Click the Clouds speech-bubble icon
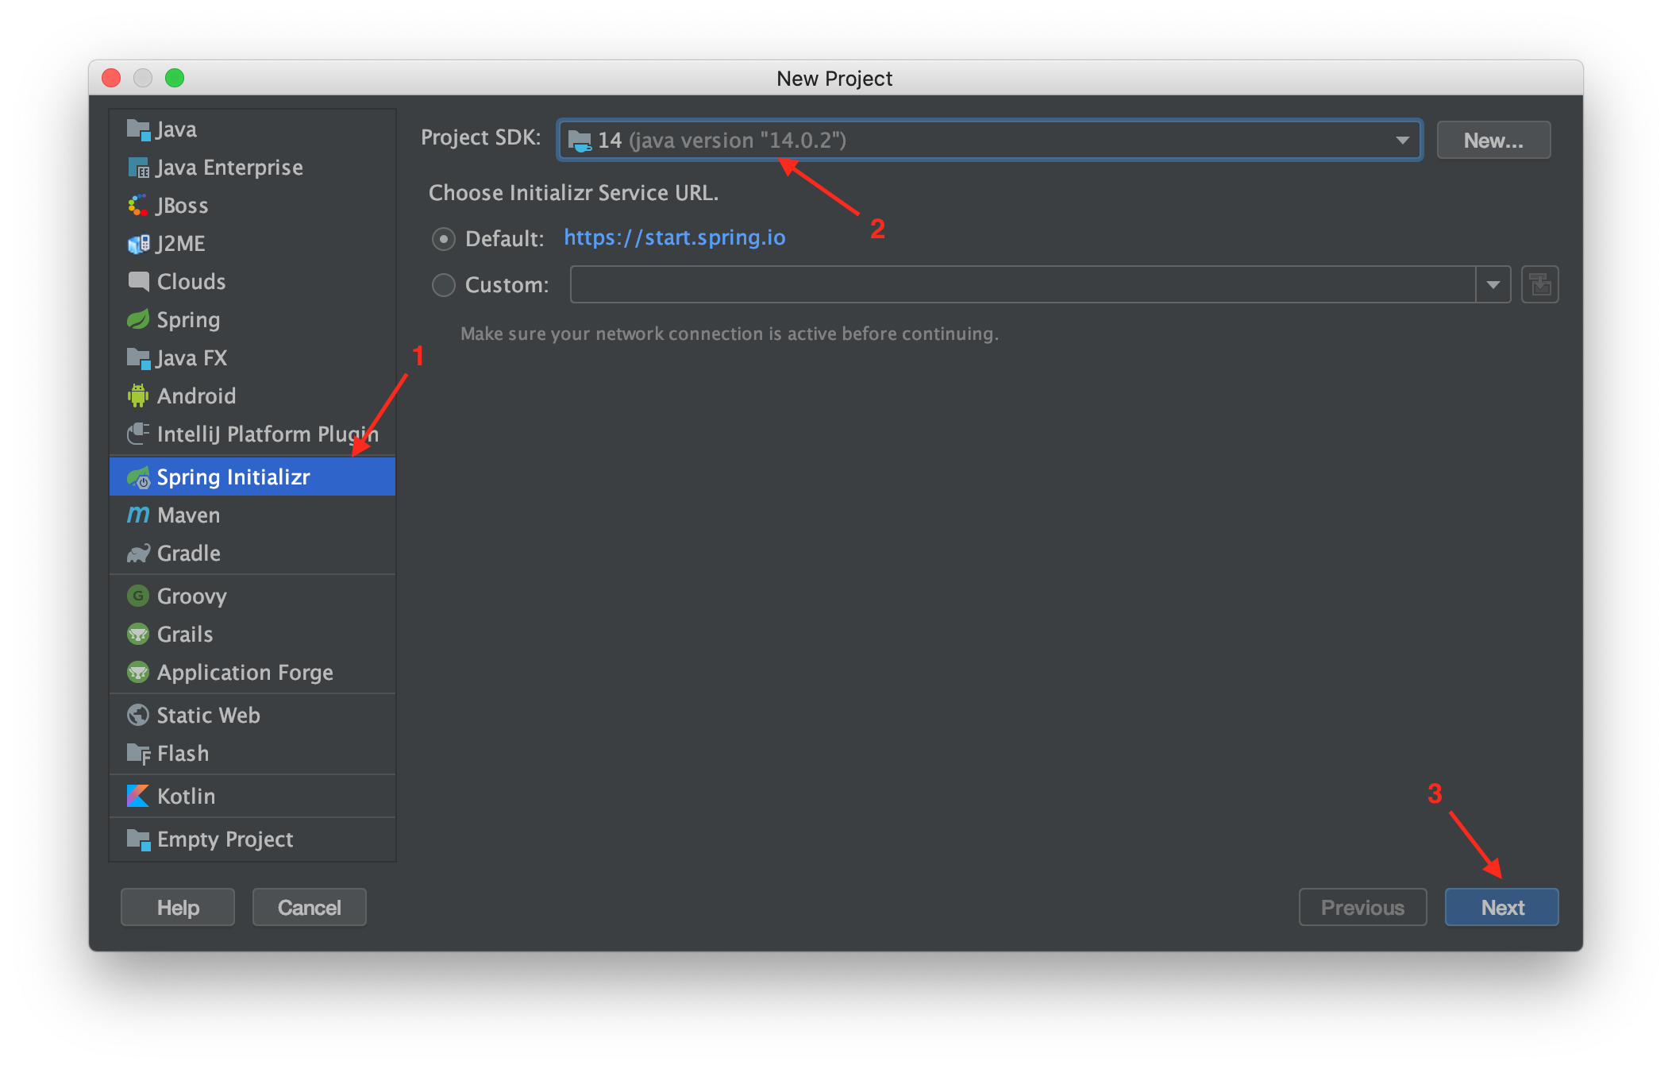Viewport: 1672px width, 1069px height. point(138,281)
